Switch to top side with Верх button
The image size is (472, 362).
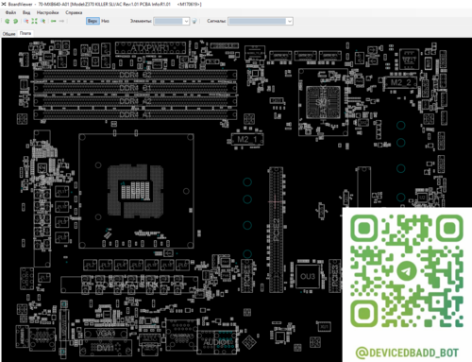(93, 21)
